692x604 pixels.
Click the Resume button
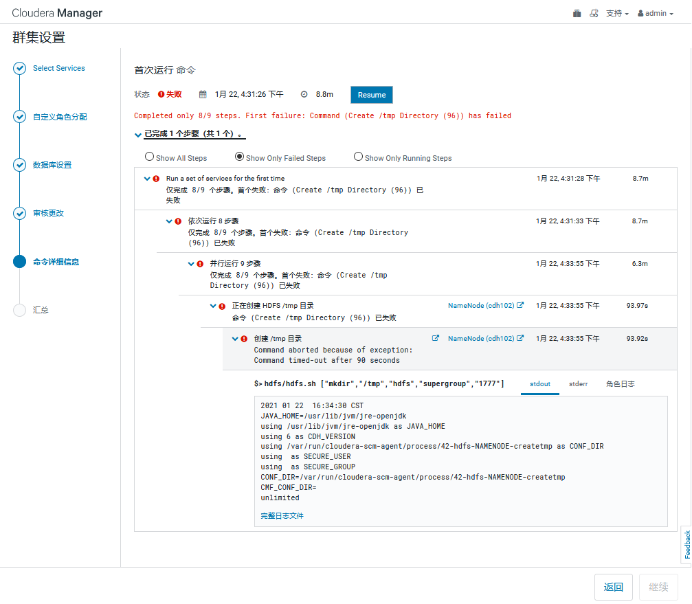(371, 94)
